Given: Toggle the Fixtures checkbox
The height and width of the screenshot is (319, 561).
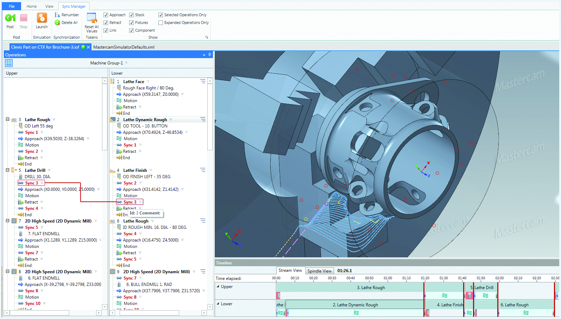Looking at the screenshot, I should 131,23.
